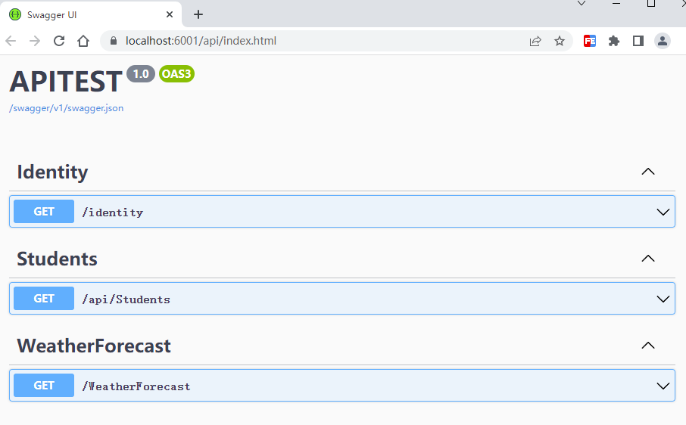Click the address bar showing localhost:6001
This screenshot has width=686, height=425.
(x=303, y=41)
